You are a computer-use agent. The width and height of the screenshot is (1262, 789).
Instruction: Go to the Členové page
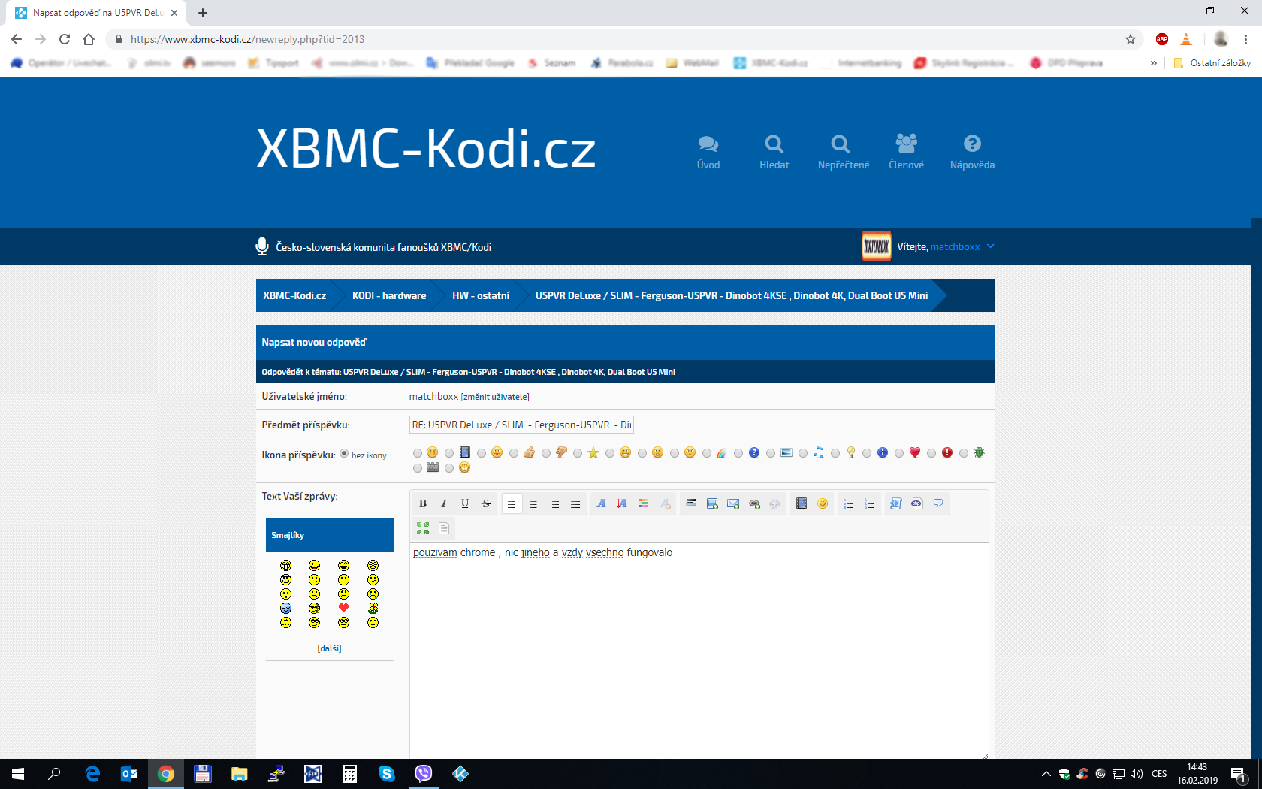906,152
